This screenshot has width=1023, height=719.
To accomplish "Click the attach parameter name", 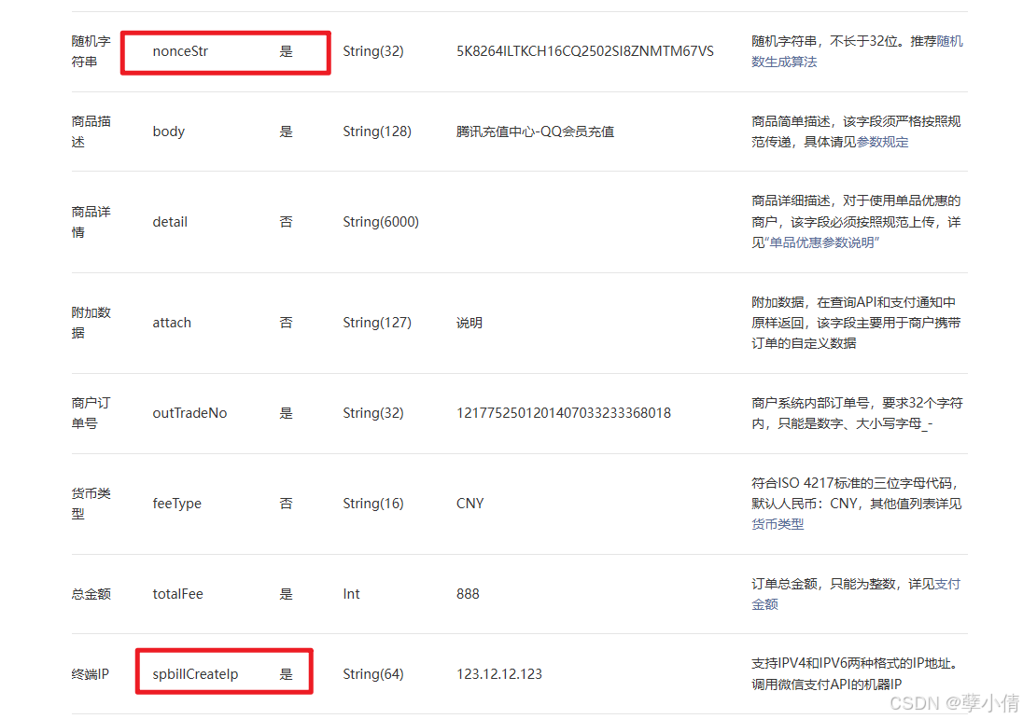I will click(171, 323).
